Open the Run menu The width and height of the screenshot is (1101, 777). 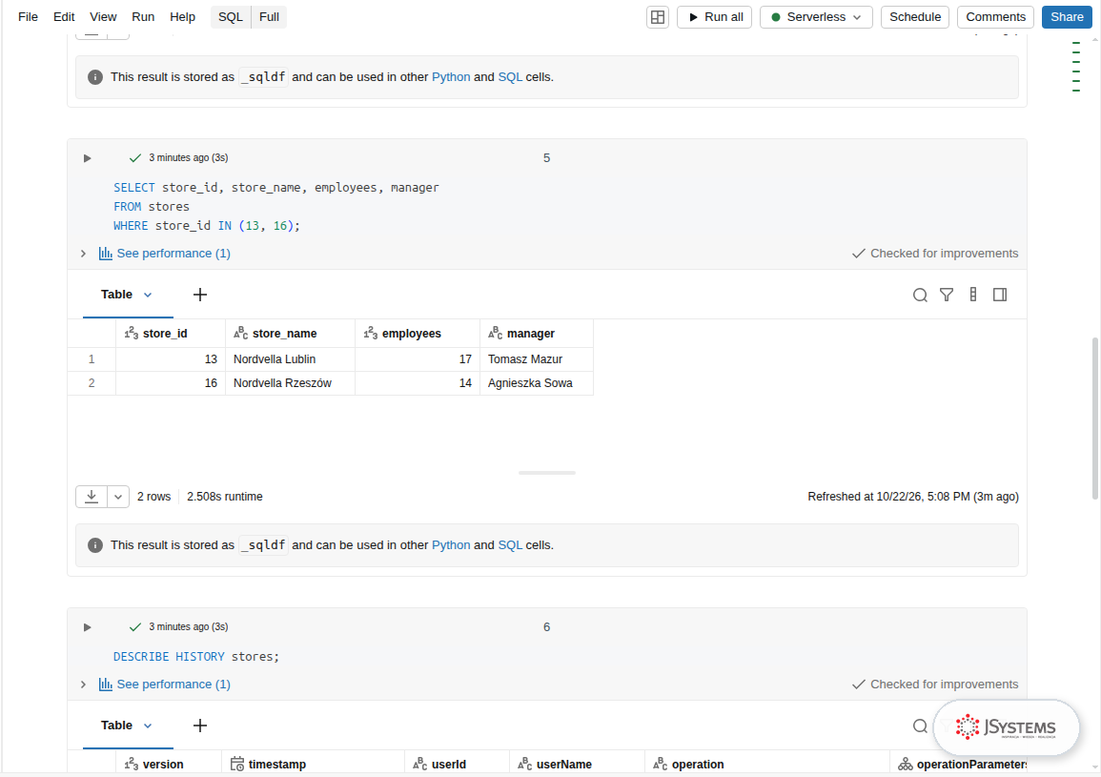tap(143, 17)
